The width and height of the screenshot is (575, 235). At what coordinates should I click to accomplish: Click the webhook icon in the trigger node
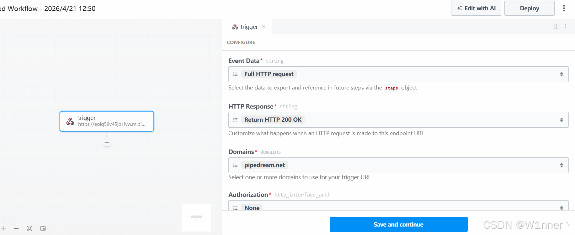pyautogui.click(x=70, y=121)
